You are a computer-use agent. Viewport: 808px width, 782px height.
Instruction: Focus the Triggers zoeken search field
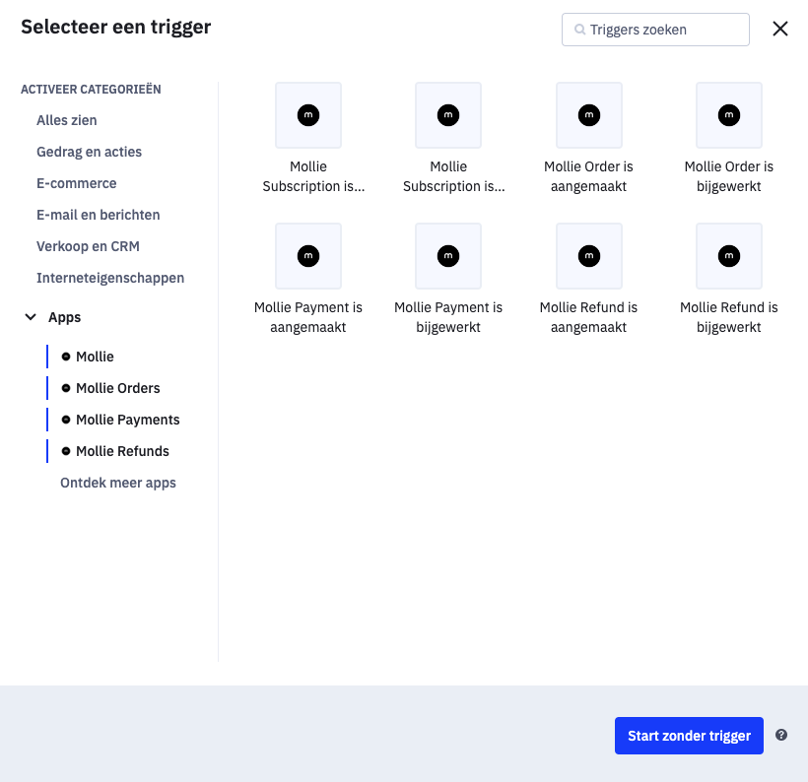coord(655,30)
